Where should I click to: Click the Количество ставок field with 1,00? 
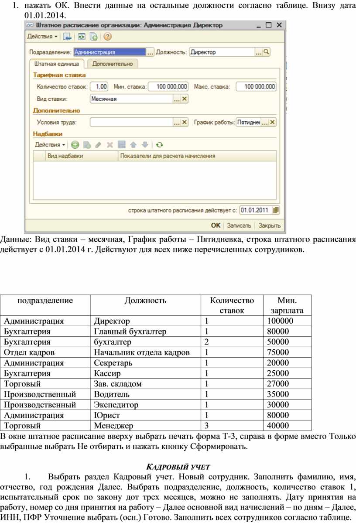pos(99,87)
